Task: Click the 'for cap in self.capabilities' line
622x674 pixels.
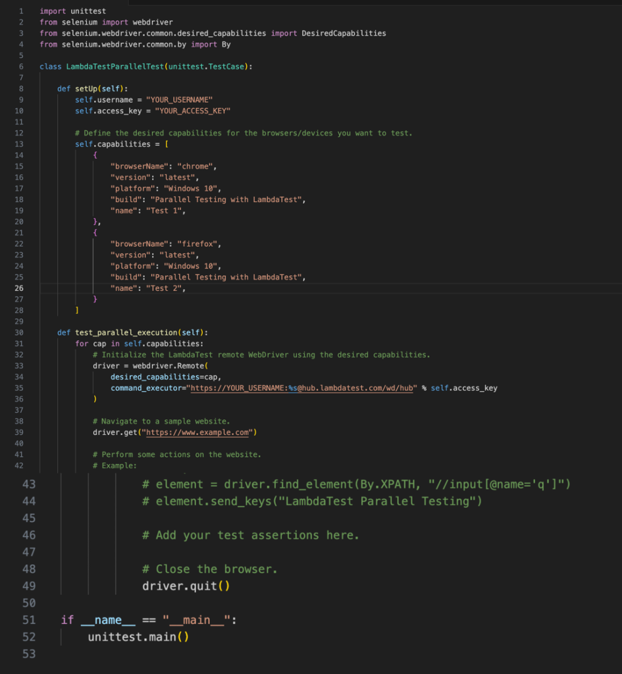Action: [x=140, y=344]
